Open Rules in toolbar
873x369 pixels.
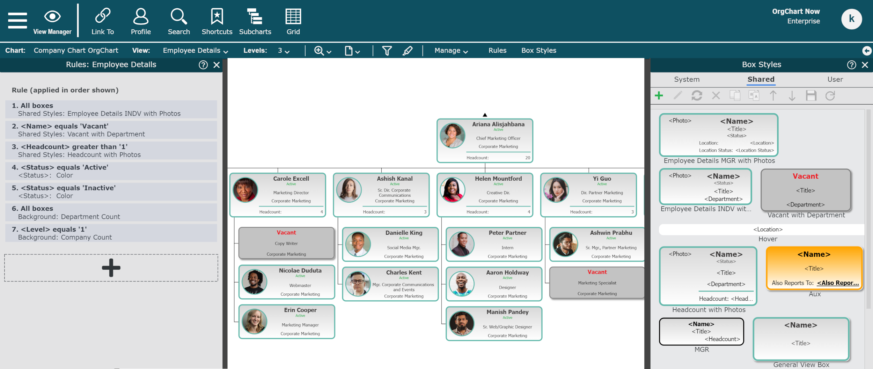[497, 51]
